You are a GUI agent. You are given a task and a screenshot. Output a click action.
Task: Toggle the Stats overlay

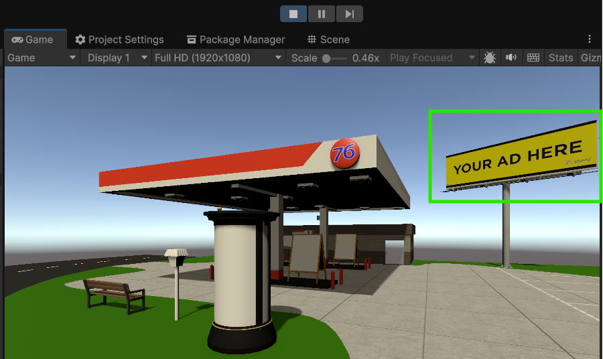point(561,58)
